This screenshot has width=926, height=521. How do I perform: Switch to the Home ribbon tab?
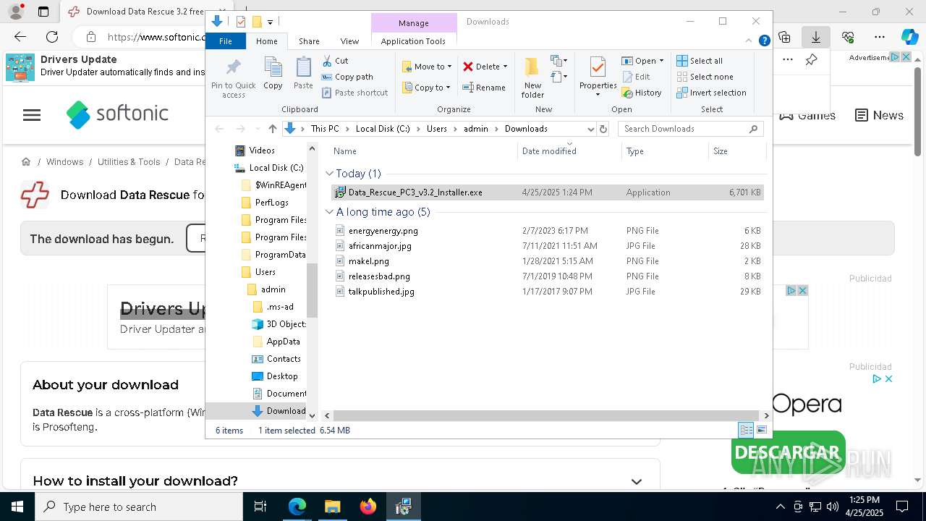[x=266, y=41]
